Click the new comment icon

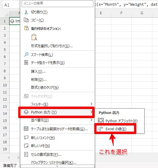pos(26,138)
